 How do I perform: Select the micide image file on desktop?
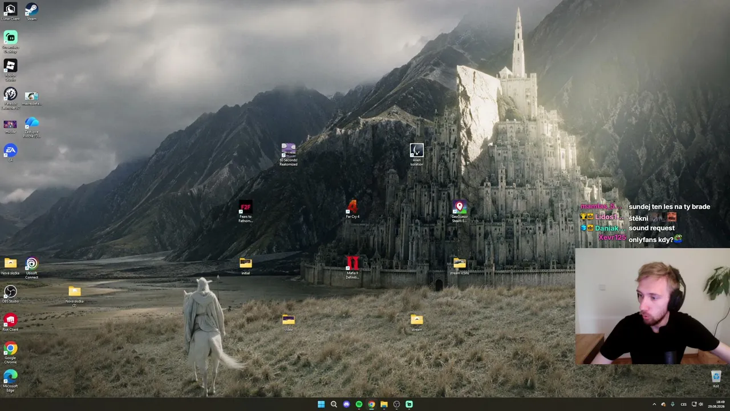click(x=10, y=126)
